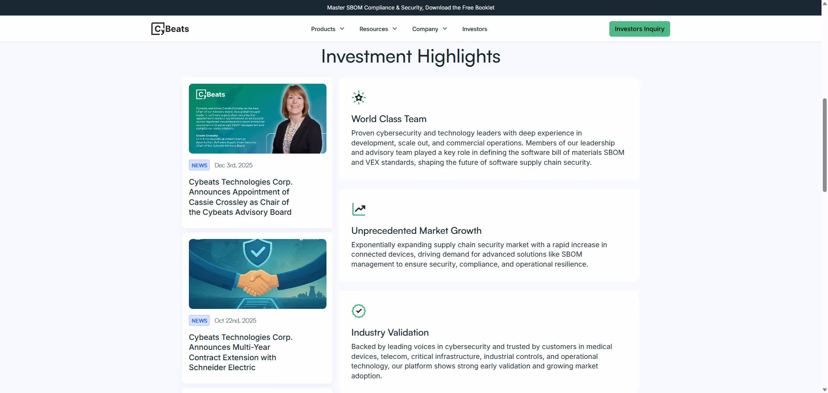This screenshot has width=828, height=393.
Task: Click the NEWS tag dated Dec 3rd, 2025
Action: pos(199,165)
